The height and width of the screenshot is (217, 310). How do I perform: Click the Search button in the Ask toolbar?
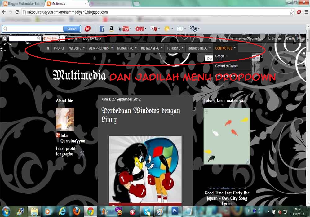(x=72, y=29)
